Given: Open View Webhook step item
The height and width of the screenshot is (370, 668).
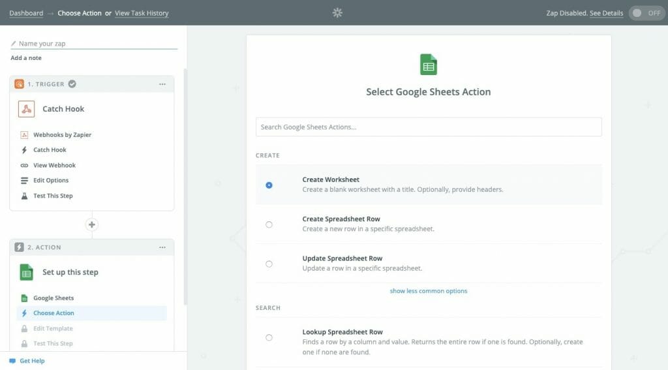Looking at the screenshot, I should click(x=55, y=165).
